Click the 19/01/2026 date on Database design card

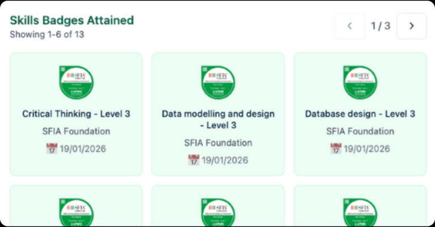pyautogui.click(x=367, y=149)
